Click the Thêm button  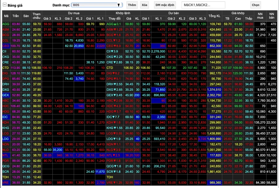132,5
